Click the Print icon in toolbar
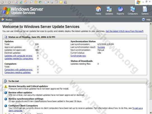The width and height of the screenshot is (152, 114). click(x=52, y=2)
